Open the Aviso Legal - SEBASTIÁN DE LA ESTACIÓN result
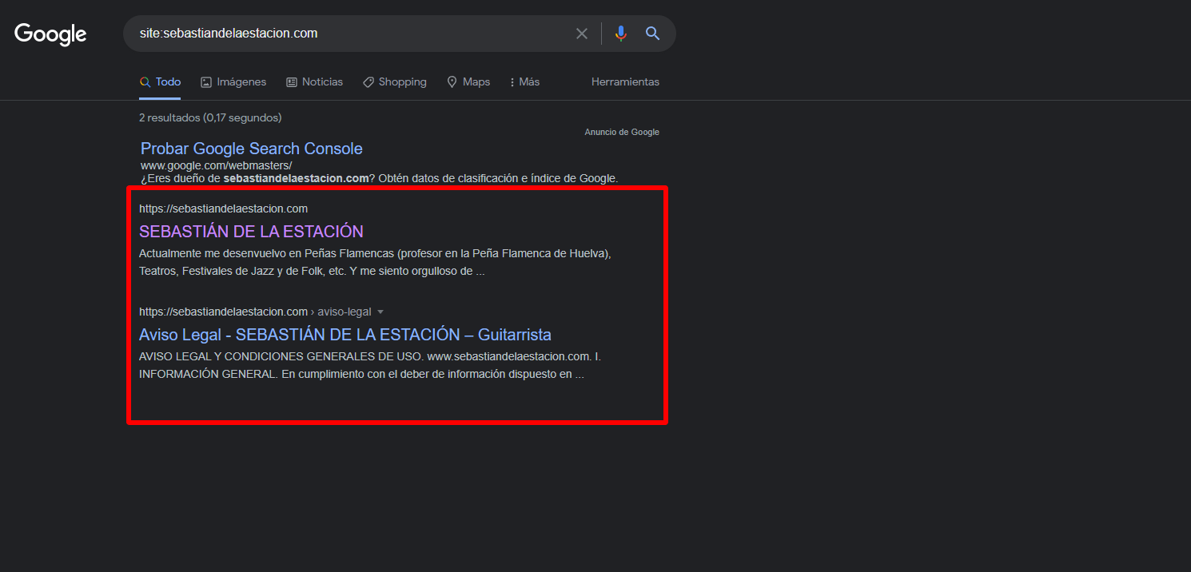The width and height of the screenshot is (1191, 572). (345, 335)
